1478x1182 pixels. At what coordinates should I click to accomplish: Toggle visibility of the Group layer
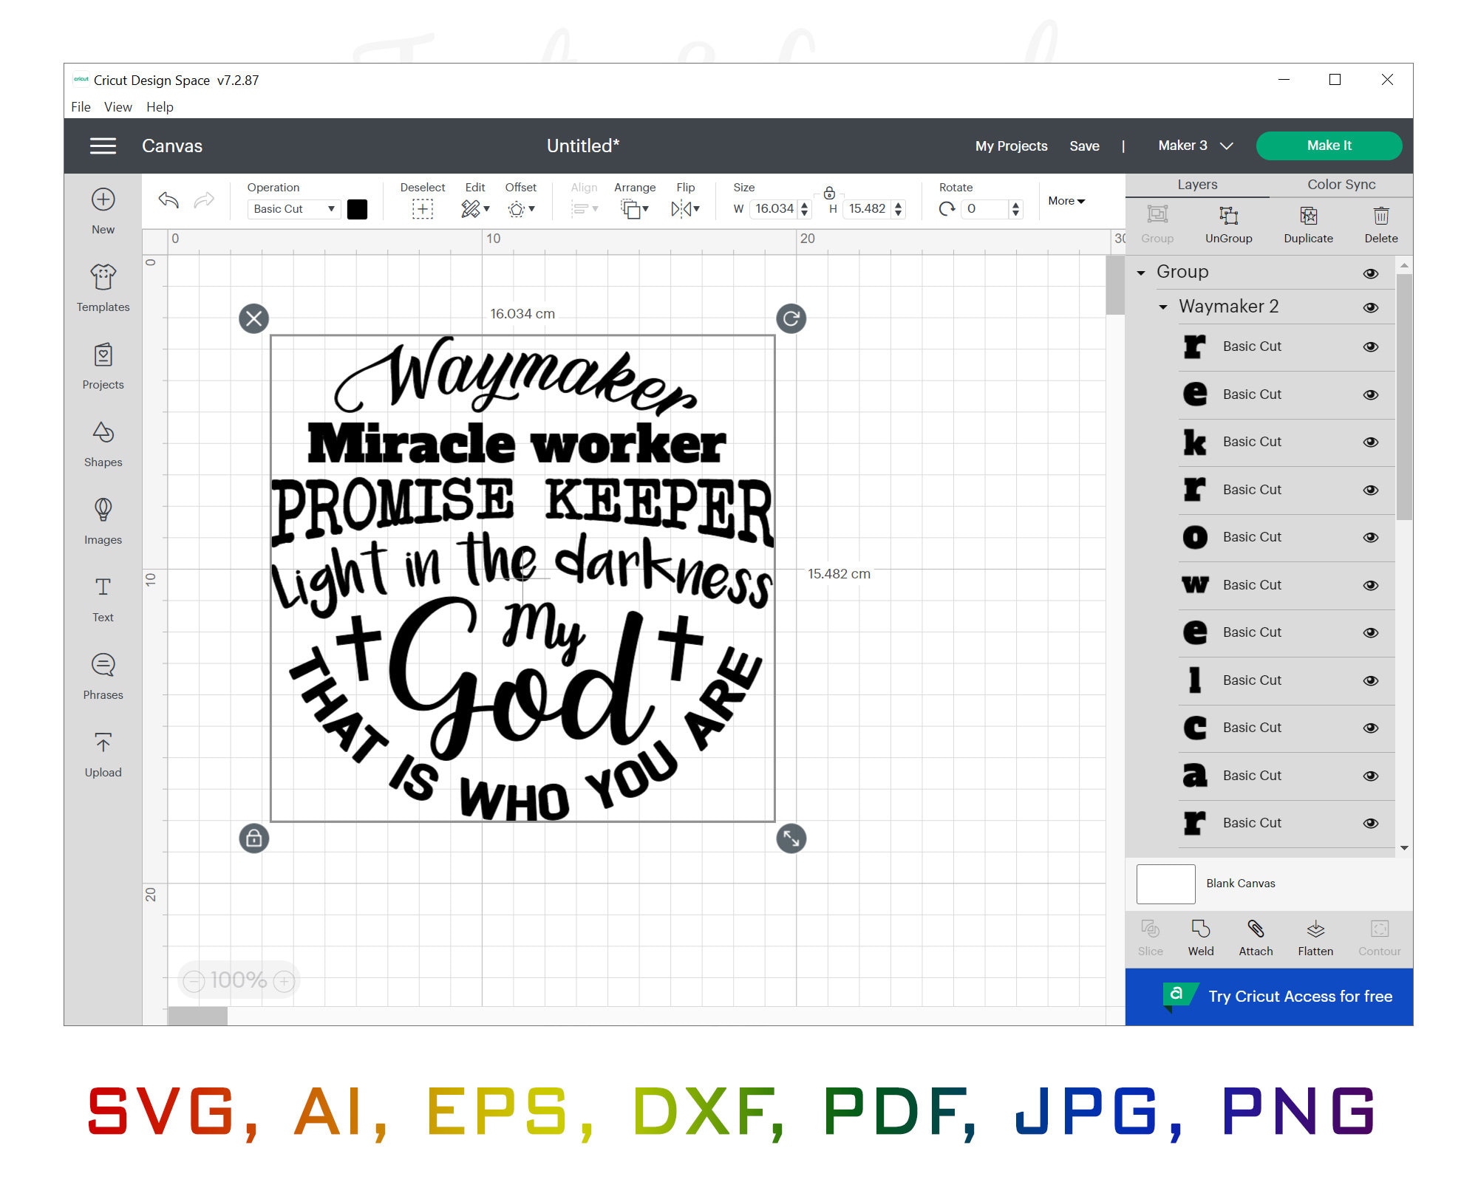[1369, 273]
